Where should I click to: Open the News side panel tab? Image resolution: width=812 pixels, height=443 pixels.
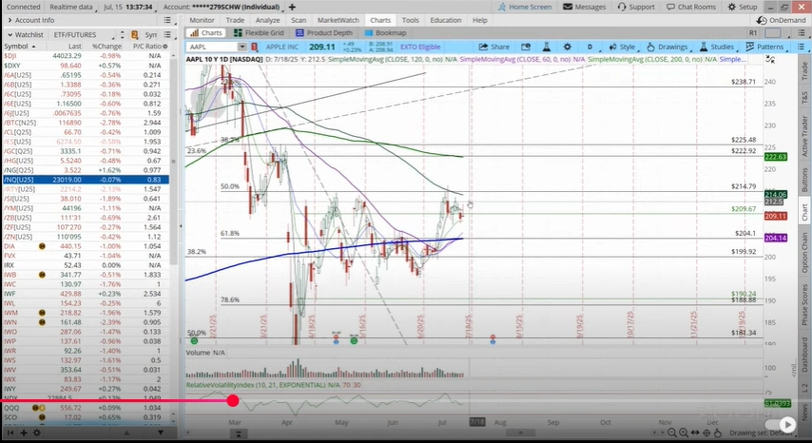click(804, 413)
